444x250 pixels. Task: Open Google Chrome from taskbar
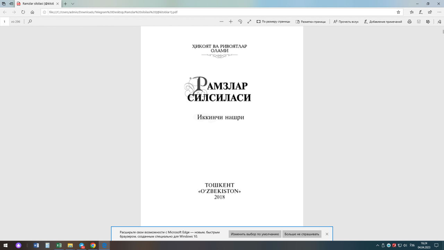(93, 245)
